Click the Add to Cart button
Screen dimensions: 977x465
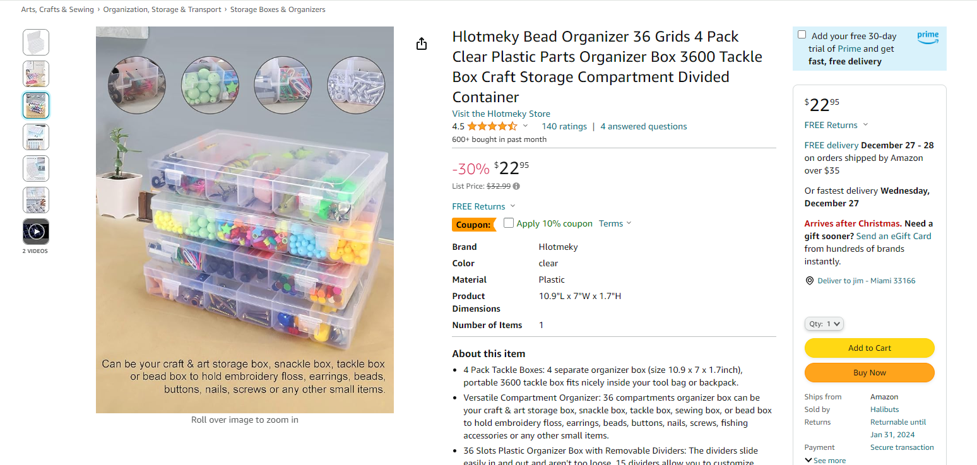pos(869,348)
